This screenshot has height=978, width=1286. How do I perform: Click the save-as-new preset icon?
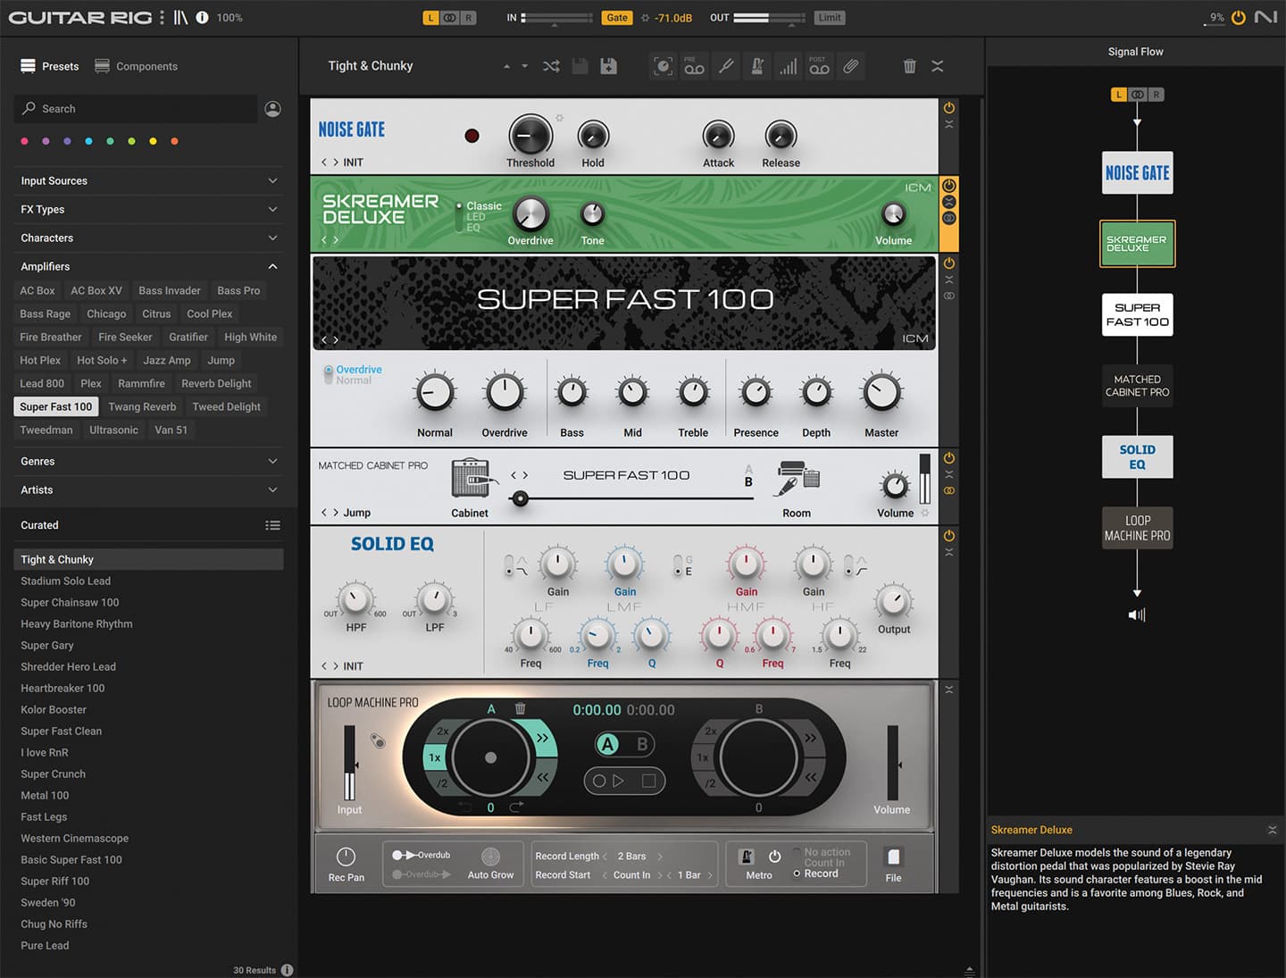608,66
